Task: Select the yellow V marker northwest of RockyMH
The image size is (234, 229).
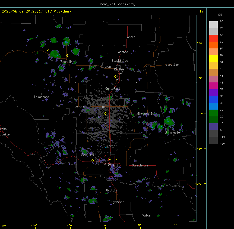Action: [x=48, y=50]
